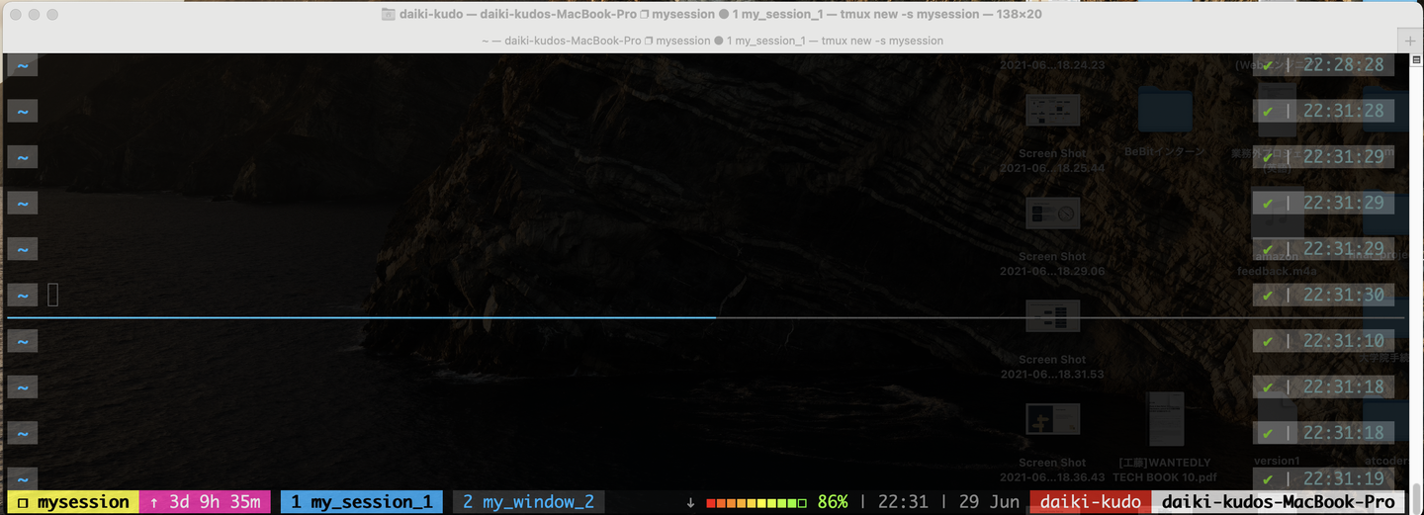This screenshot has height=515, width=1424.
Task: Click the daiki-kudo username segment
Action: tap(1091, 502)
